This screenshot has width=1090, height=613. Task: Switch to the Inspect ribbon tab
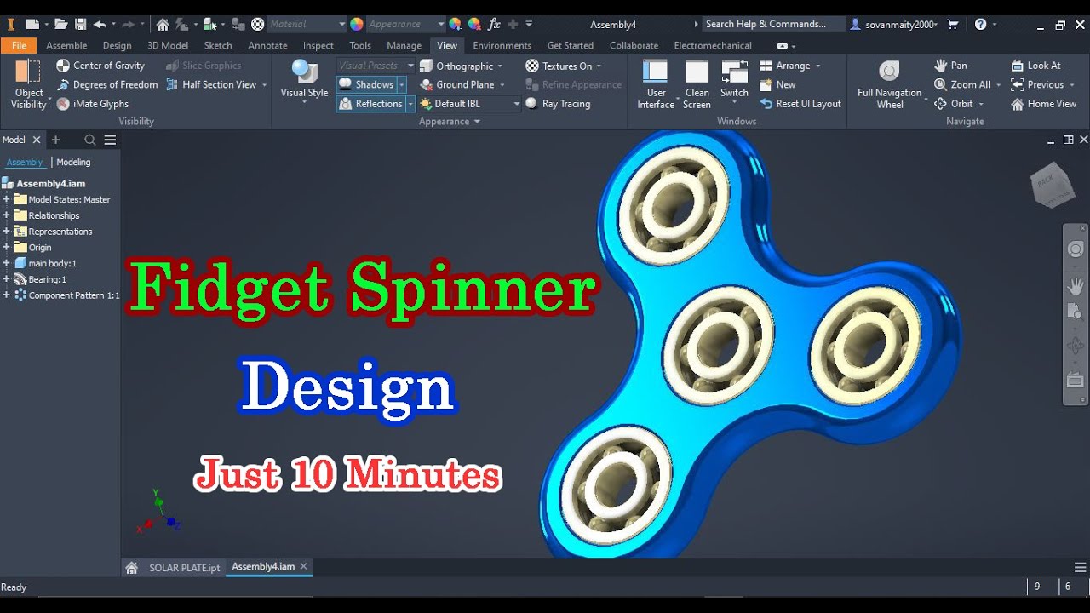tap(318, 46)
